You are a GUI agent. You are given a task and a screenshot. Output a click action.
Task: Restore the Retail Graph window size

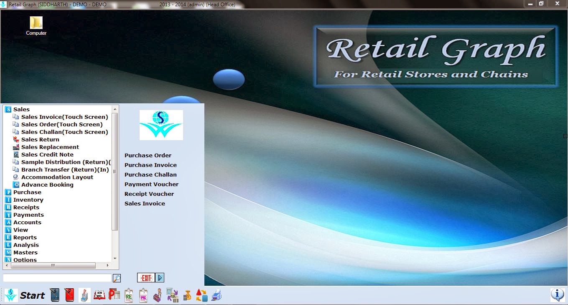coord(541,4)
